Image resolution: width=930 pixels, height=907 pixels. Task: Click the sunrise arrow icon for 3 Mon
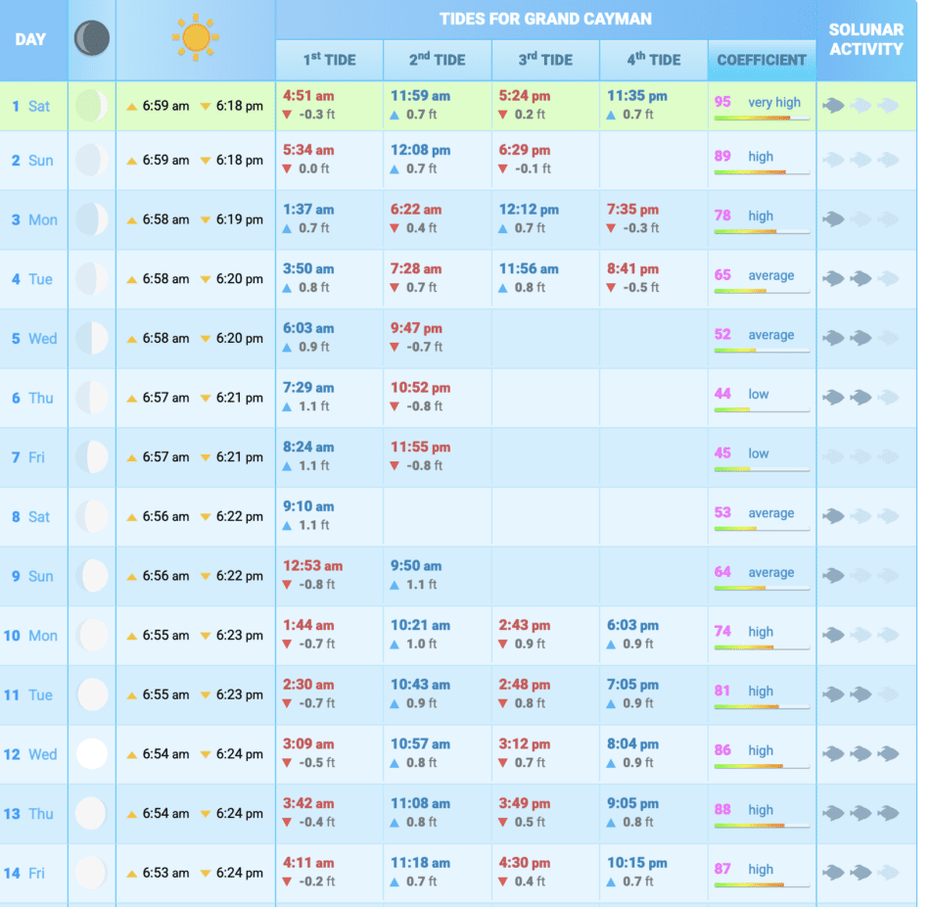(x=131, y=220)
